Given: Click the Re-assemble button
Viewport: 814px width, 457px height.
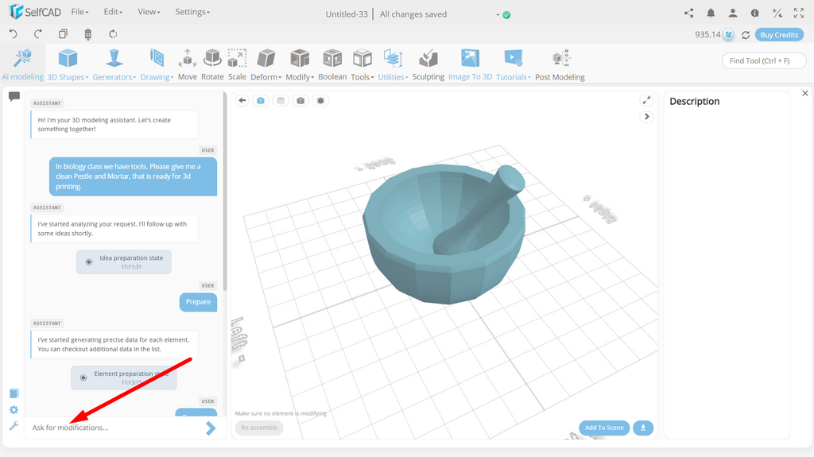Looking at the screenshot, I should (259, 428).
